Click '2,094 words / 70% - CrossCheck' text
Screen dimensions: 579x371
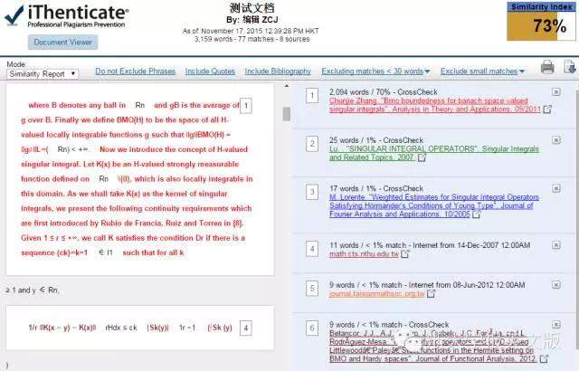point(384,92)
